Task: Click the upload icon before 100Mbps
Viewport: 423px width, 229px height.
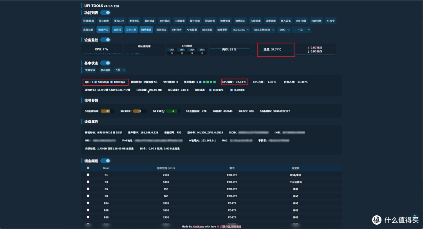Action: [111, 82]
